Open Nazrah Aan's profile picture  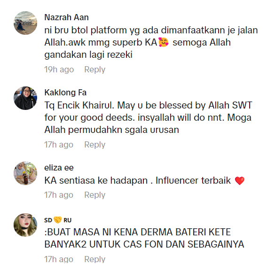[x=25, y=23]
